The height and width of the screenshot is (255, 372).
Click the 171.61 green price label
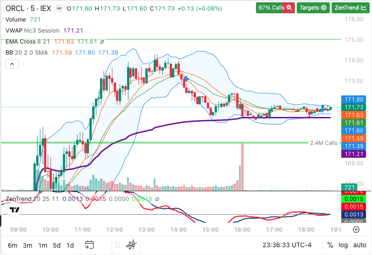click(x=354, y=123)
